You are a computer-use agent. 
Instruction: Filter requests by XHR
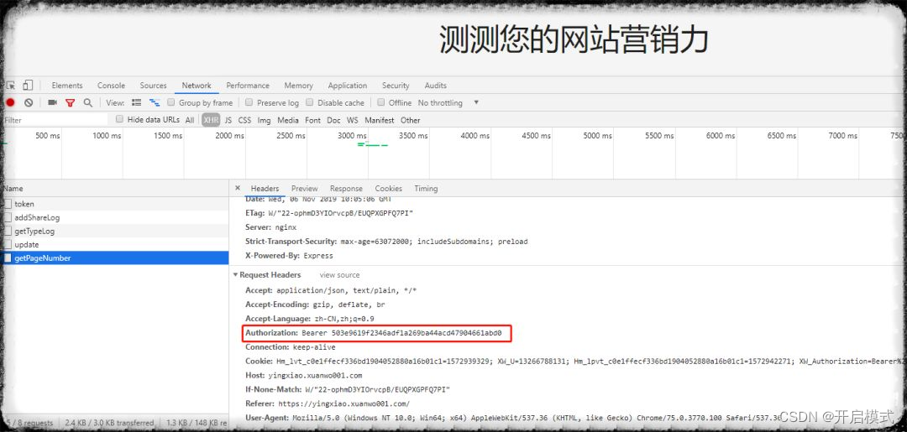pyautogui.click(x=211, y=120)
